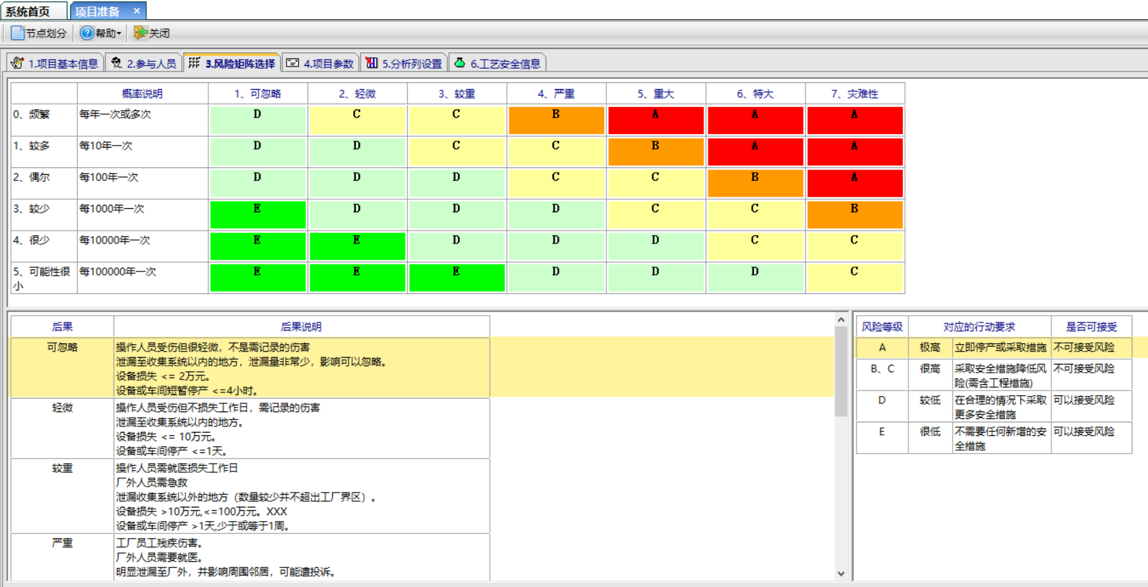The image size is (1148, 587).
Task: Click the 6、特大 column header
Action: pyautogui.click(x=755, y=93)
